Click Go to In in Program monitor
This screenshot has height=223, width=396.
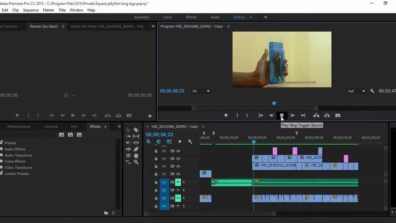tap(261, 116)
